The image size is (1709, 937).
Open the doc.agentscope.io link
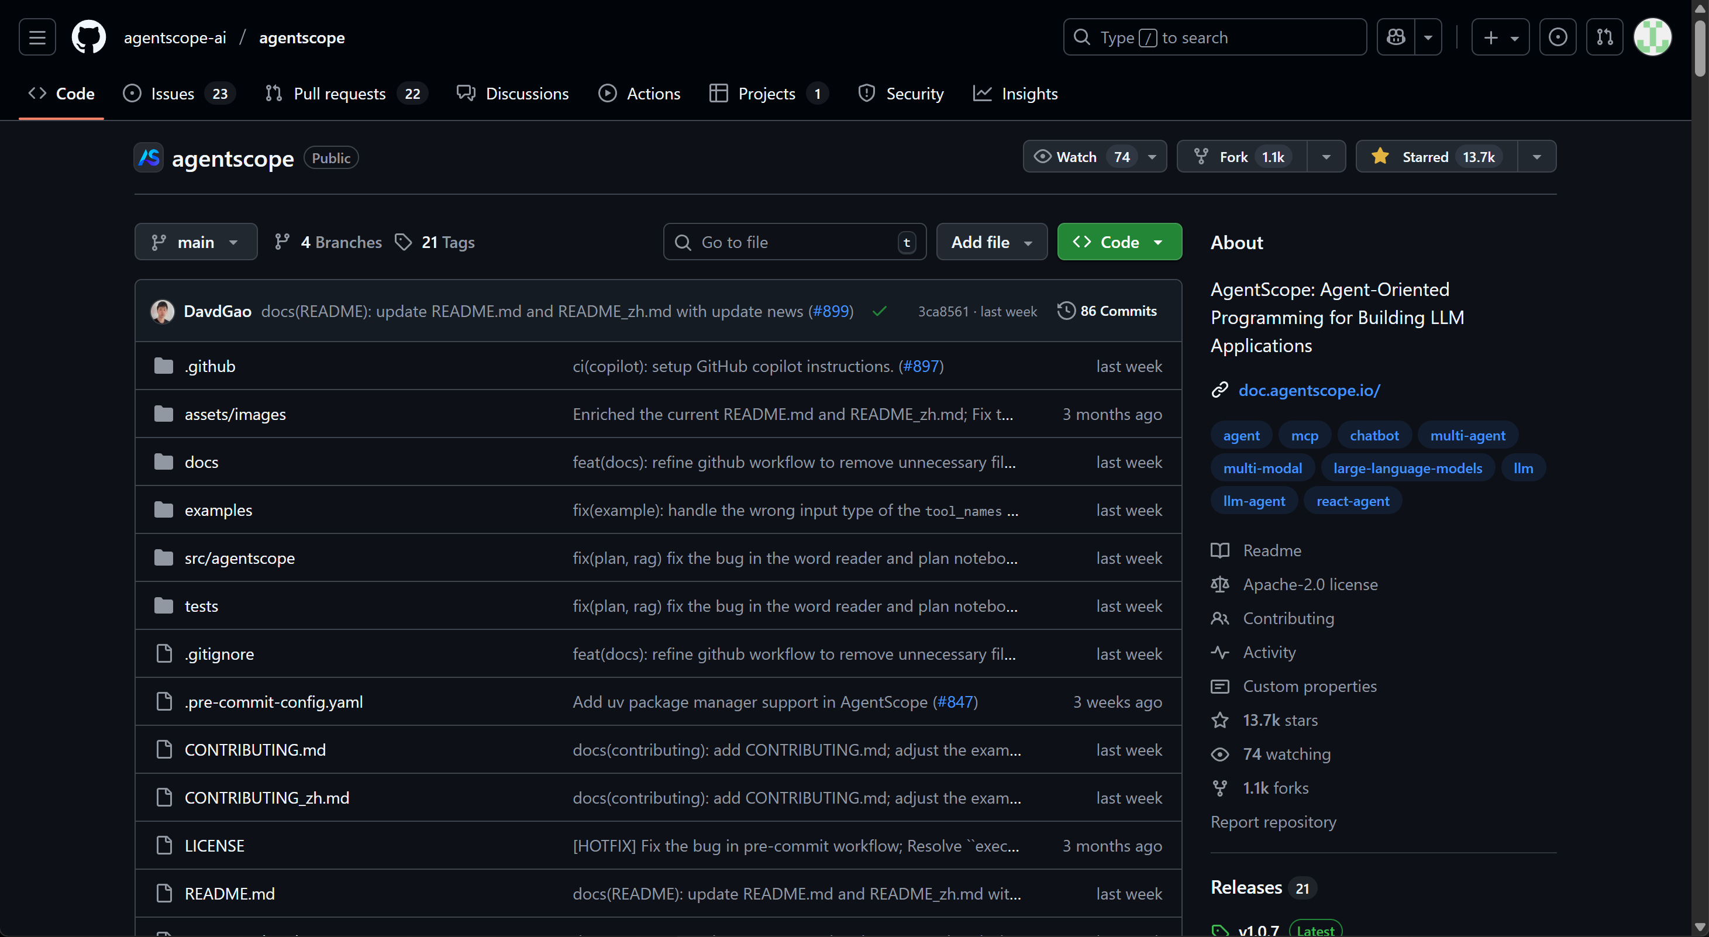tap(1309, 390)
